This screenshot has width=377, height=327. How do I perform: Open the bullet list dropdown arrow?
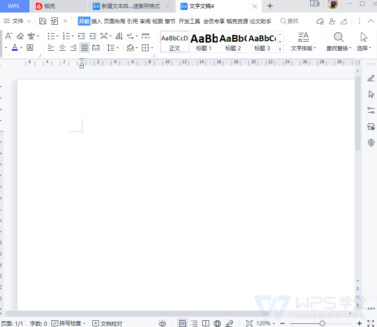pyautogui.click(x=57, y=36)
